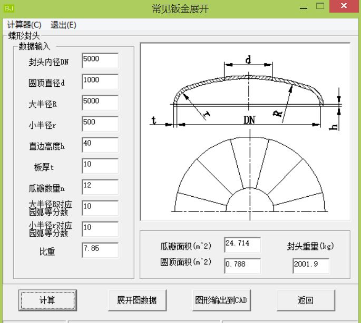Focus 大半径R对应圆弧等分数 field
This screenshot has height=323, width=361.
click(x=100, y=208)
